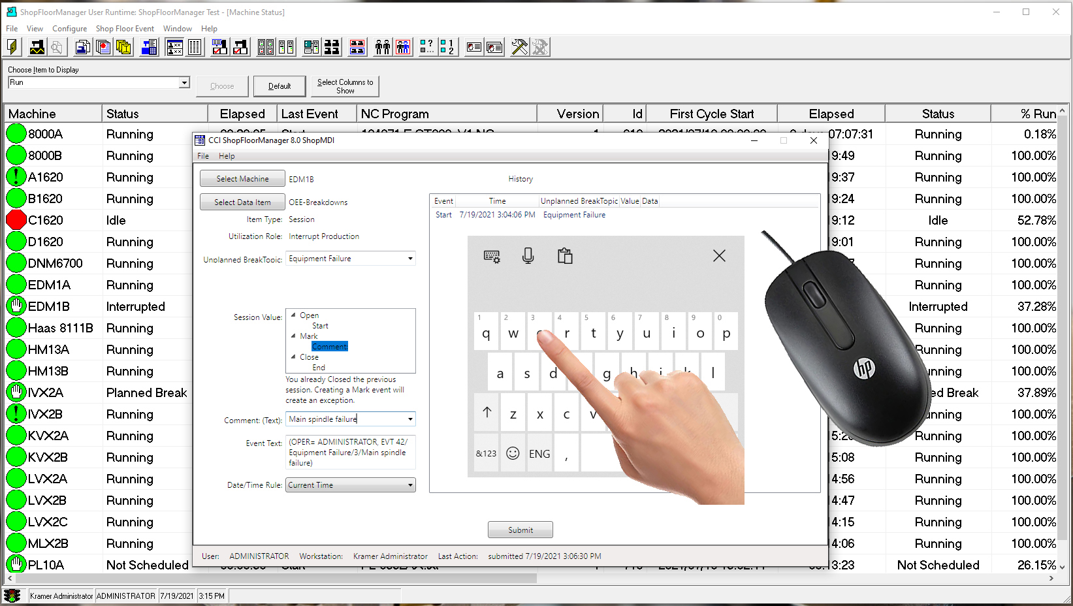Click the black blocks layout toolbar icon
The width and height of the screenshot is (1073, 606).
(332, 47)
